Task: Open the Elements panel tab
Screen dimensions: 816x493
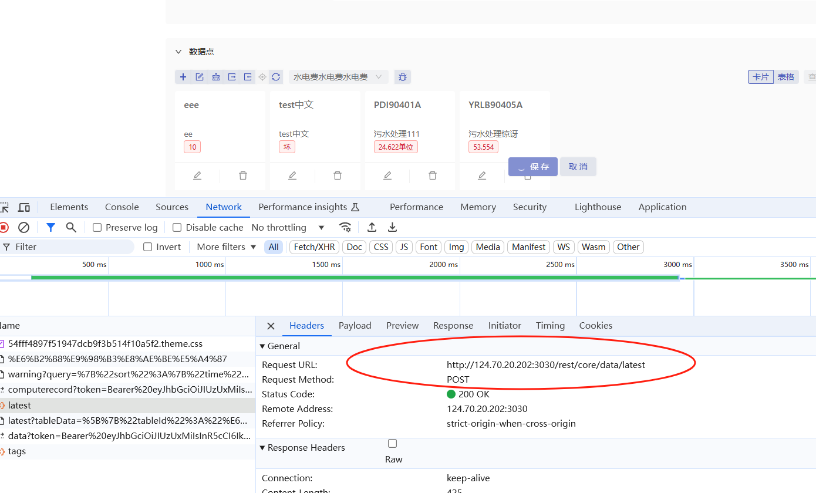Action: coord(69,207)
